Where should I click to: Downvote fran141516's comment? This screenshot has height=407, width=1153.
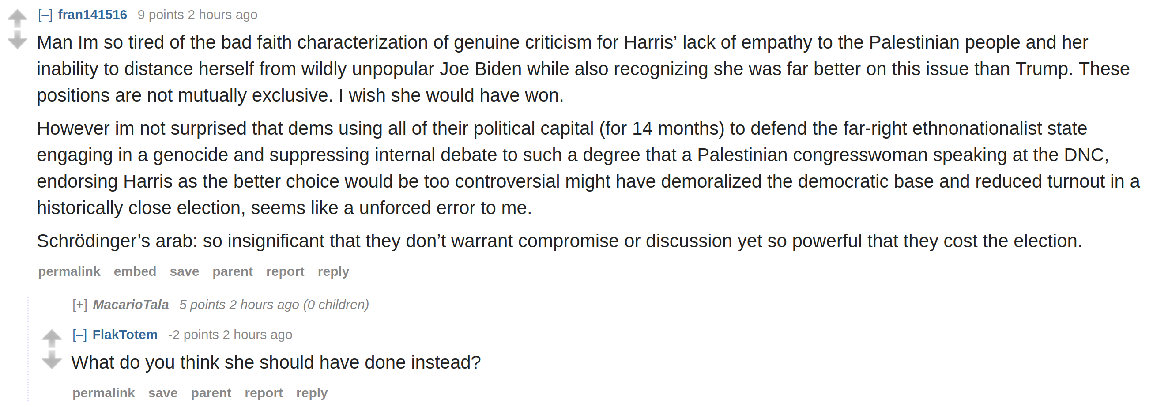pyautogui.click(x=18, y=40)
